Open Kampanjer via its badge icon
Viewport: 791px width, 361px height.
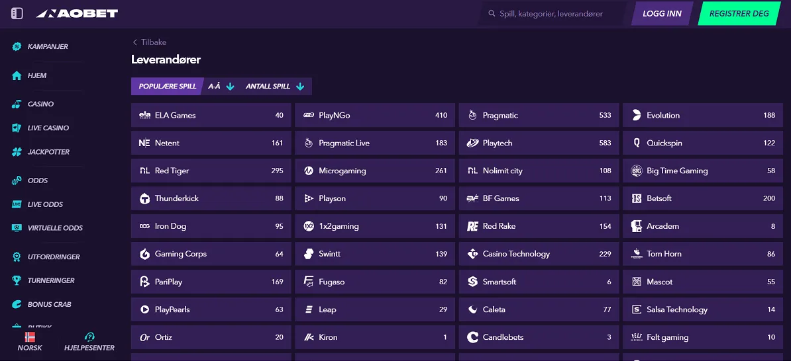[x=17, y=47]
